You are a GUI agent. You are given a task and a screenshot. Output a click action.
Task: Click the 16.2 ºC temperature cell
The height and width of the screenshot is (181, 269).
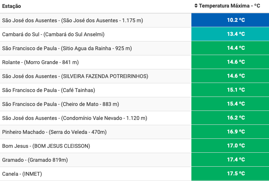coord(236,118)
